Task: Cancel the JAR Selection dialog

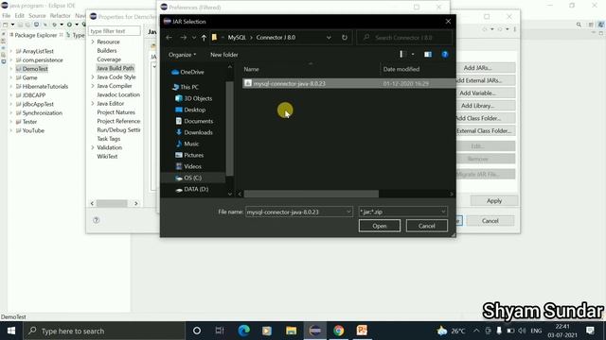Action: 427,226
